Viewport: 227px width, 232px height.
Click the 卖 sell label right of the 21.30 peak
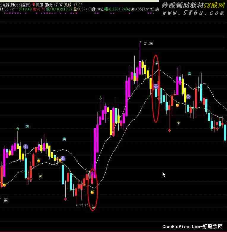point(157,63)
